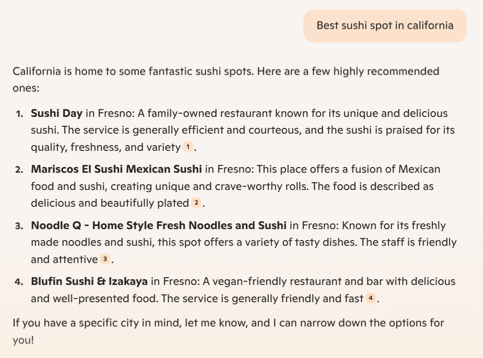Click the bold 'Sushi Day' restaurant name

[x=57, y=113]
